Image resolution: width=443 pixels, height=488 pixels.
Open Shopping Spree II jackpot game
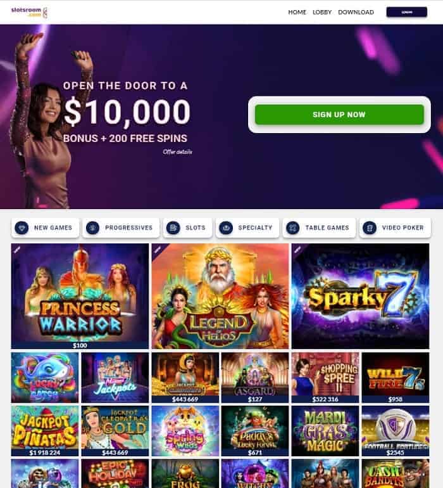click(325, 378)
